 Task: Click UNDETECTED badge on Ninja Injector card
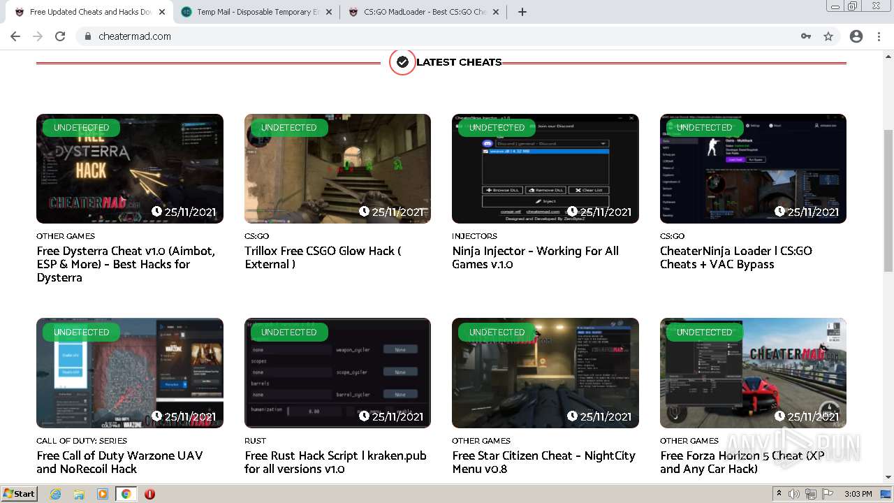pos(497,128)
